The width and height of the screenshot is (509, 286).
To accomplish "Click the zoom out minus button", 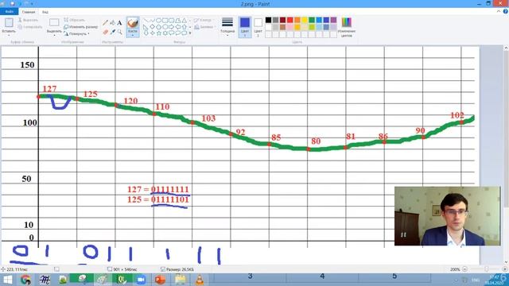I will pyautogui.click(x=464, y=269).
